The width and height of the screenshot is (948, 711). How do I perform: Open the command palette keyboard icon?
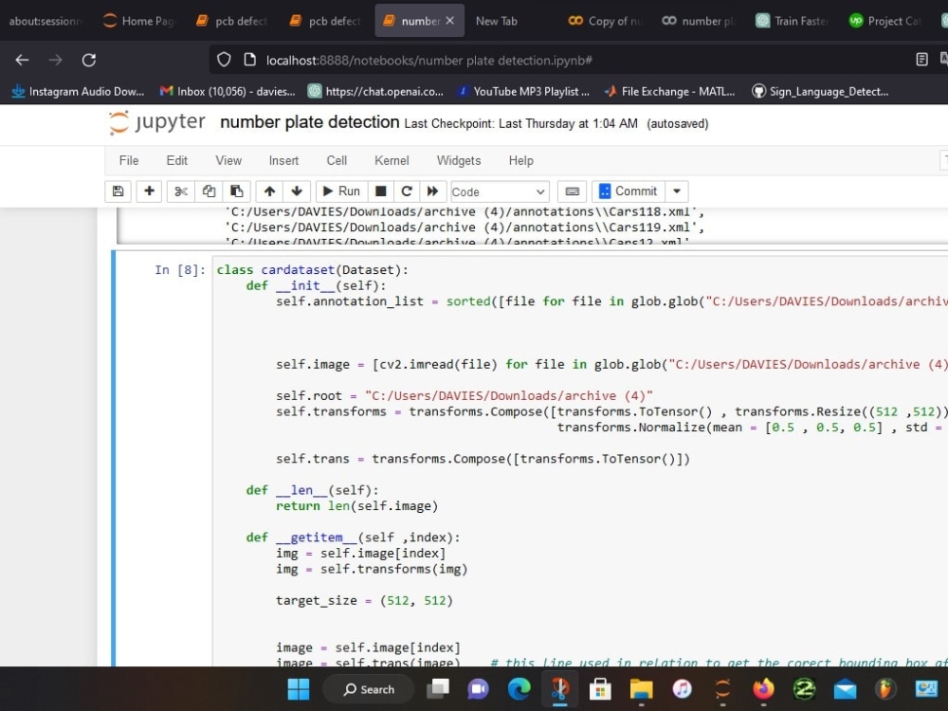coord(573,191)
